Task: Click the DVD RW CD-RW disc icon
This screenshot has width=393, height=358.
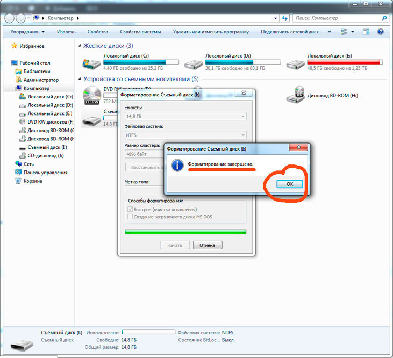Action: click(92, 95)
